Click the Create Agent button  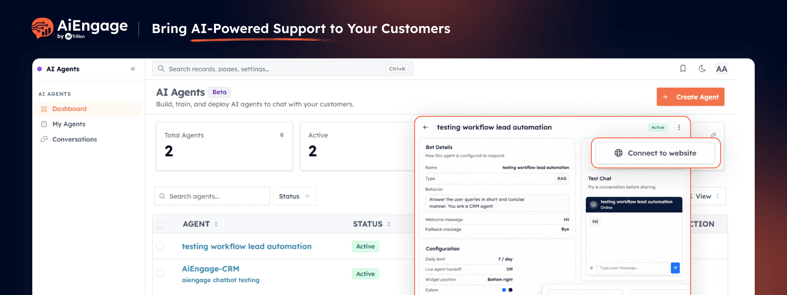pos(691,97)
